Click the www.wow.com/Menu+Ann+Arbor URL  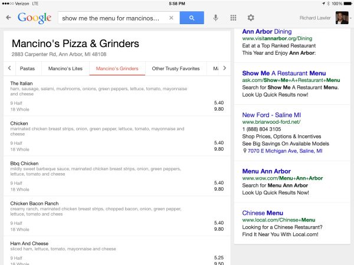tap(283, 178)
